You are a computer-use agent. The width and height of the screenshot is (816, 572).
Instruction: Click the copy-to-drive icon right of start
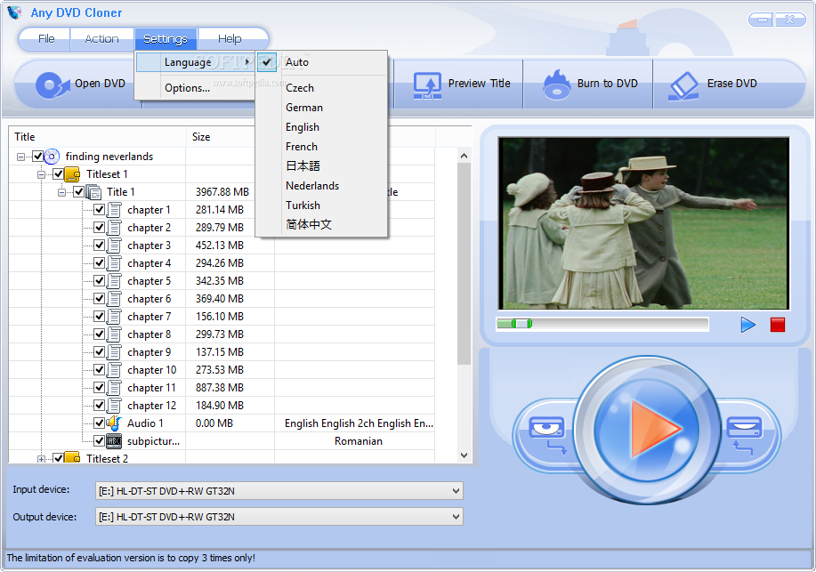coord(743,433)
